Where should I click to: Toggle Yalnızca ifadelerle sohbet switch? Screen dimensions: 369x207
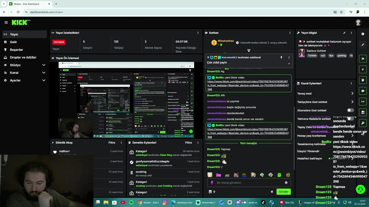coord(351,119)
